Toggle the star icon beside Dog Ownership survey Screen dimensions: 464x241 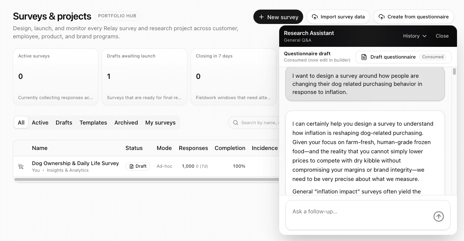[21, 166]
